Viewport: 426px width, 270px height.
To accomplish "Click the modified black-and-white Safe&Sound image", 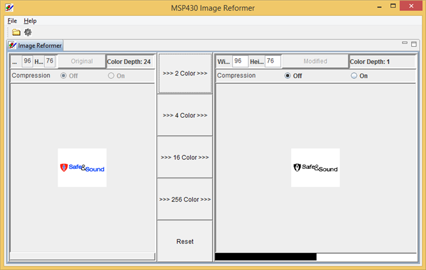I will coord(315,168).
